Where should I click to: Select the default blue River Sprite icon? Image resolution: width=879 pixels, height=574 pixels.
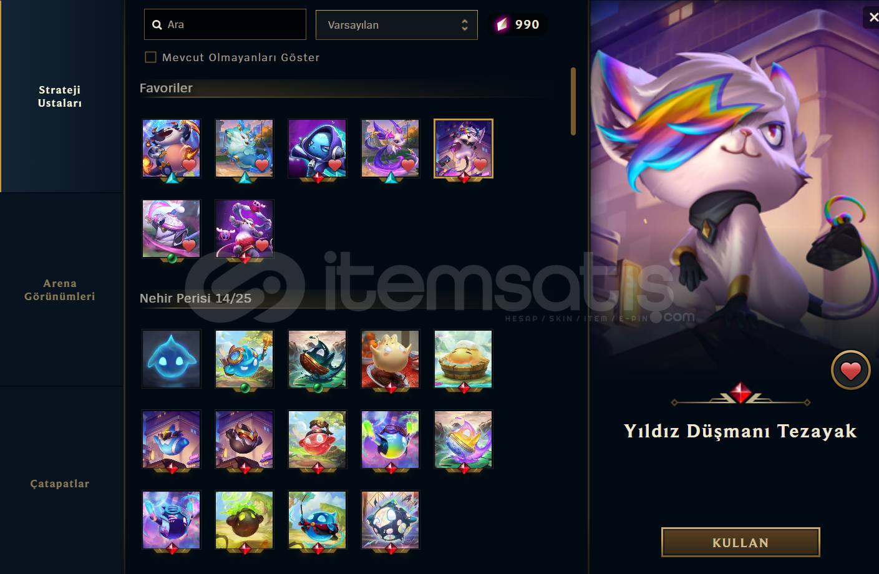click(x=172, y=359)
